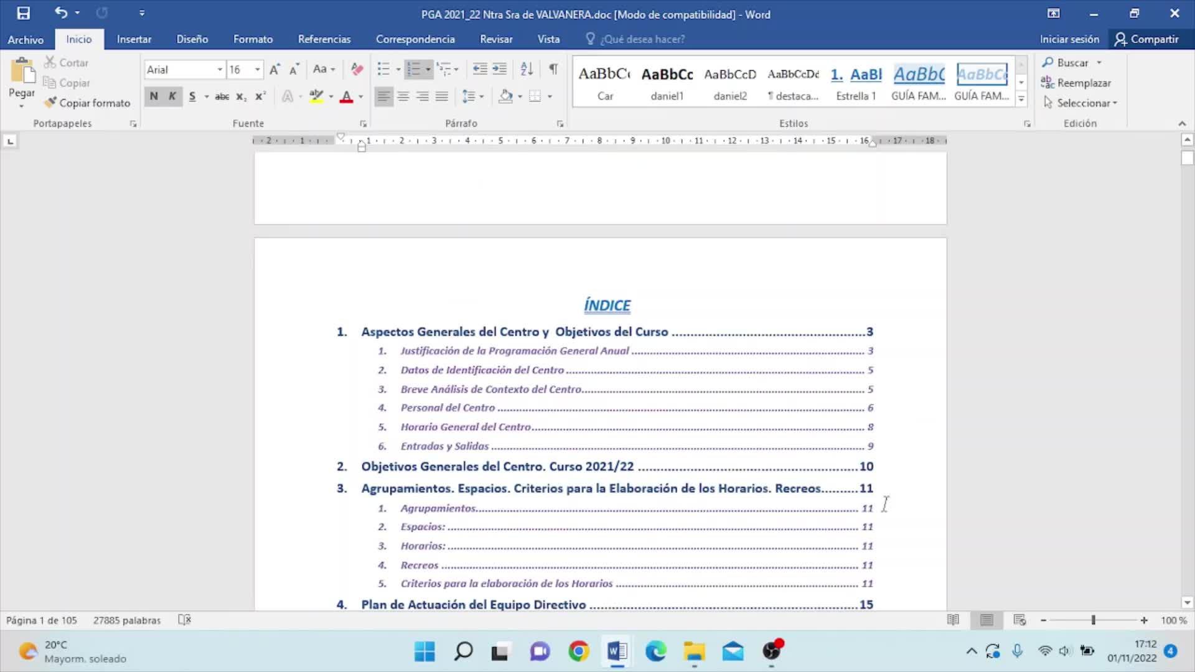
Task: Toggle paragraph marks (¶) display
Action: pyautogui.click(x=553, y=69)
